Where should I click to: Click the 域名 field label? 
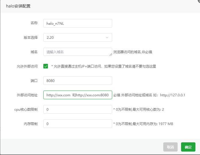(34, 52)
